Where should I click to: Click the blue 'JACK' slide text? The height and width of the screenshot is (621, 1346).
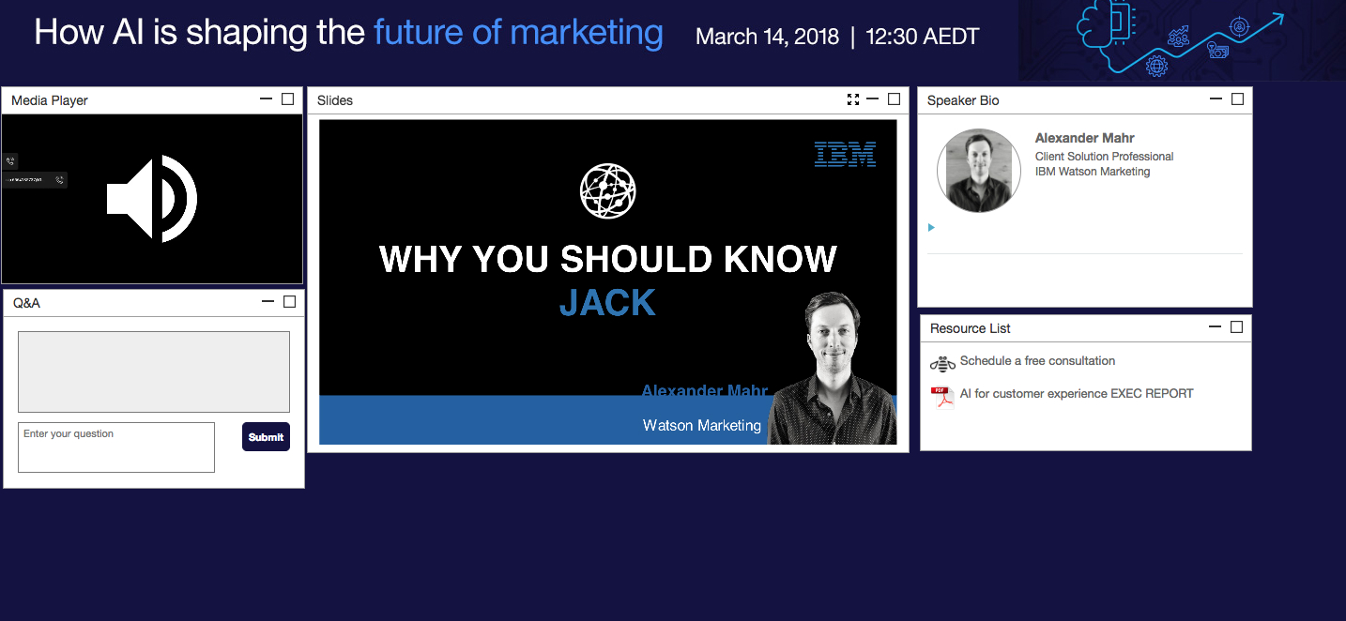pyautogui.click(x=607, y=303)
